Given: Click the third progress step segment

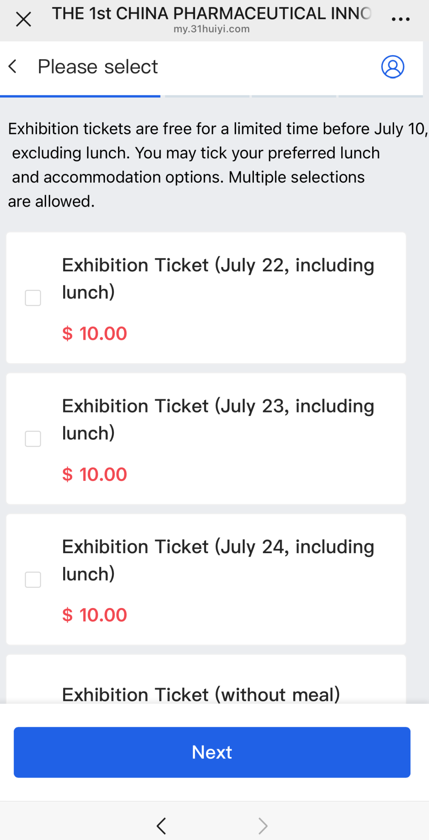Looking at the screenshot, I should 294,96.
